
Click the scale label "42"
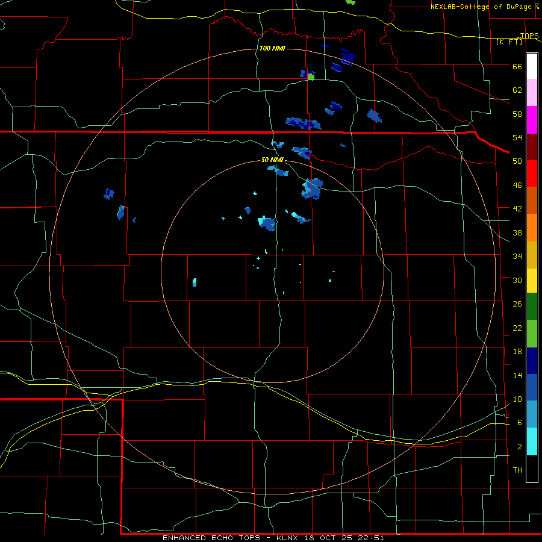517,208
